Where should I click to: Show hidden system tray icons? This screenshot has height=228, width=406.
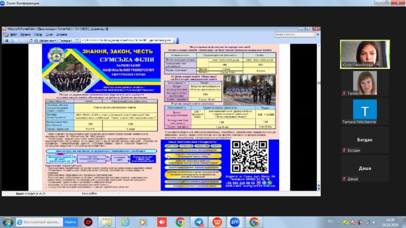tap(339, 222)
